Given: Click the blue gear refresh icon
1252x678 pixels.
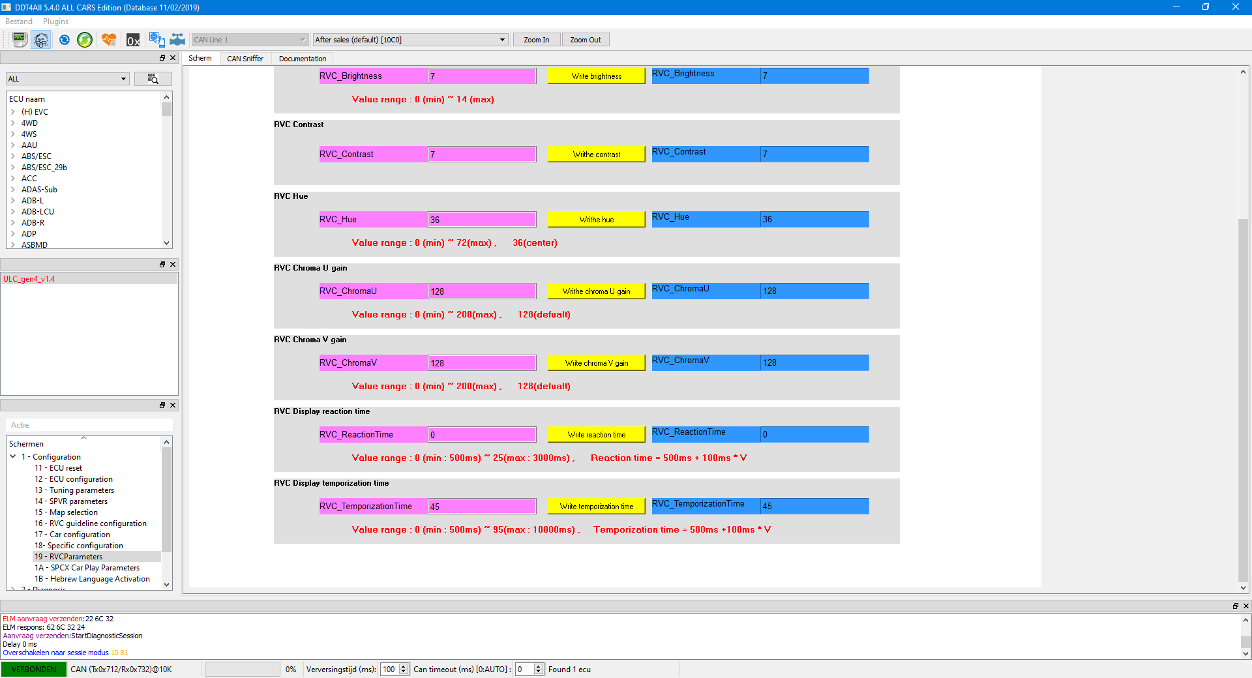Looking at the screenshot, I should click(64, 40).
